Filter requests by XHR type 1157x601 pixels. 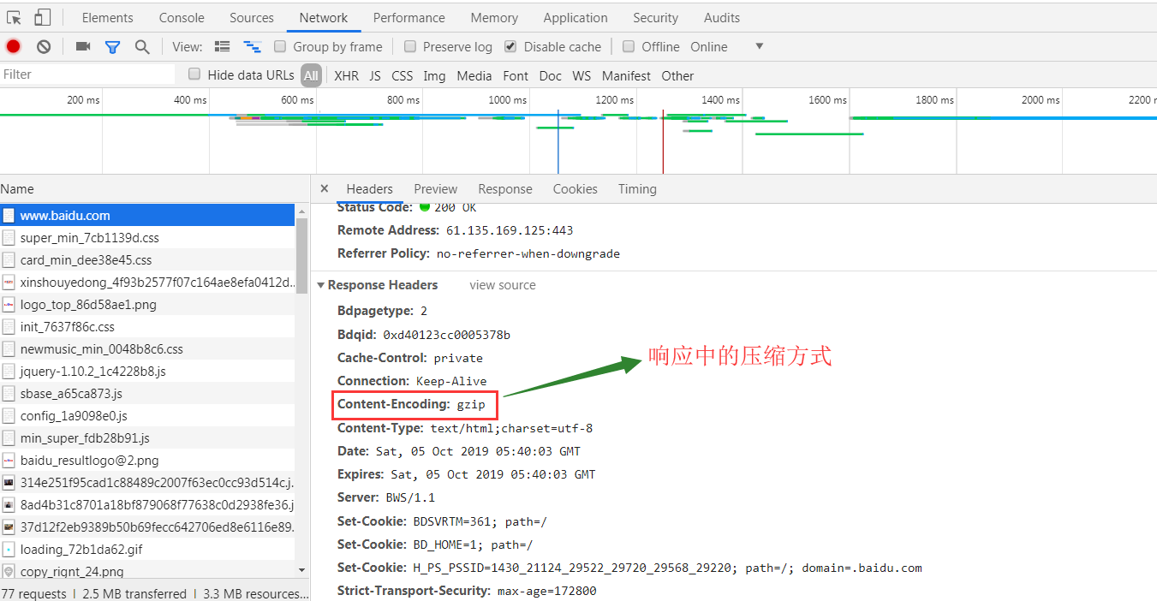click(x=346, y=76)
